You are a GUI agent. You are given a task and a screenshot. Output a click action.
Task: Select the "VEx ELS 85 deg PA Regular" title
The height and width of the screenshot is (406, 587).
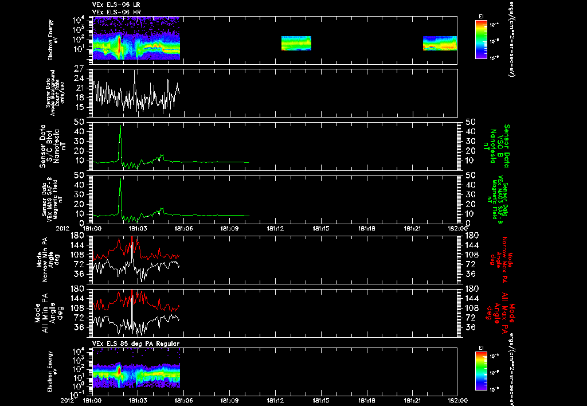point(136,343)
